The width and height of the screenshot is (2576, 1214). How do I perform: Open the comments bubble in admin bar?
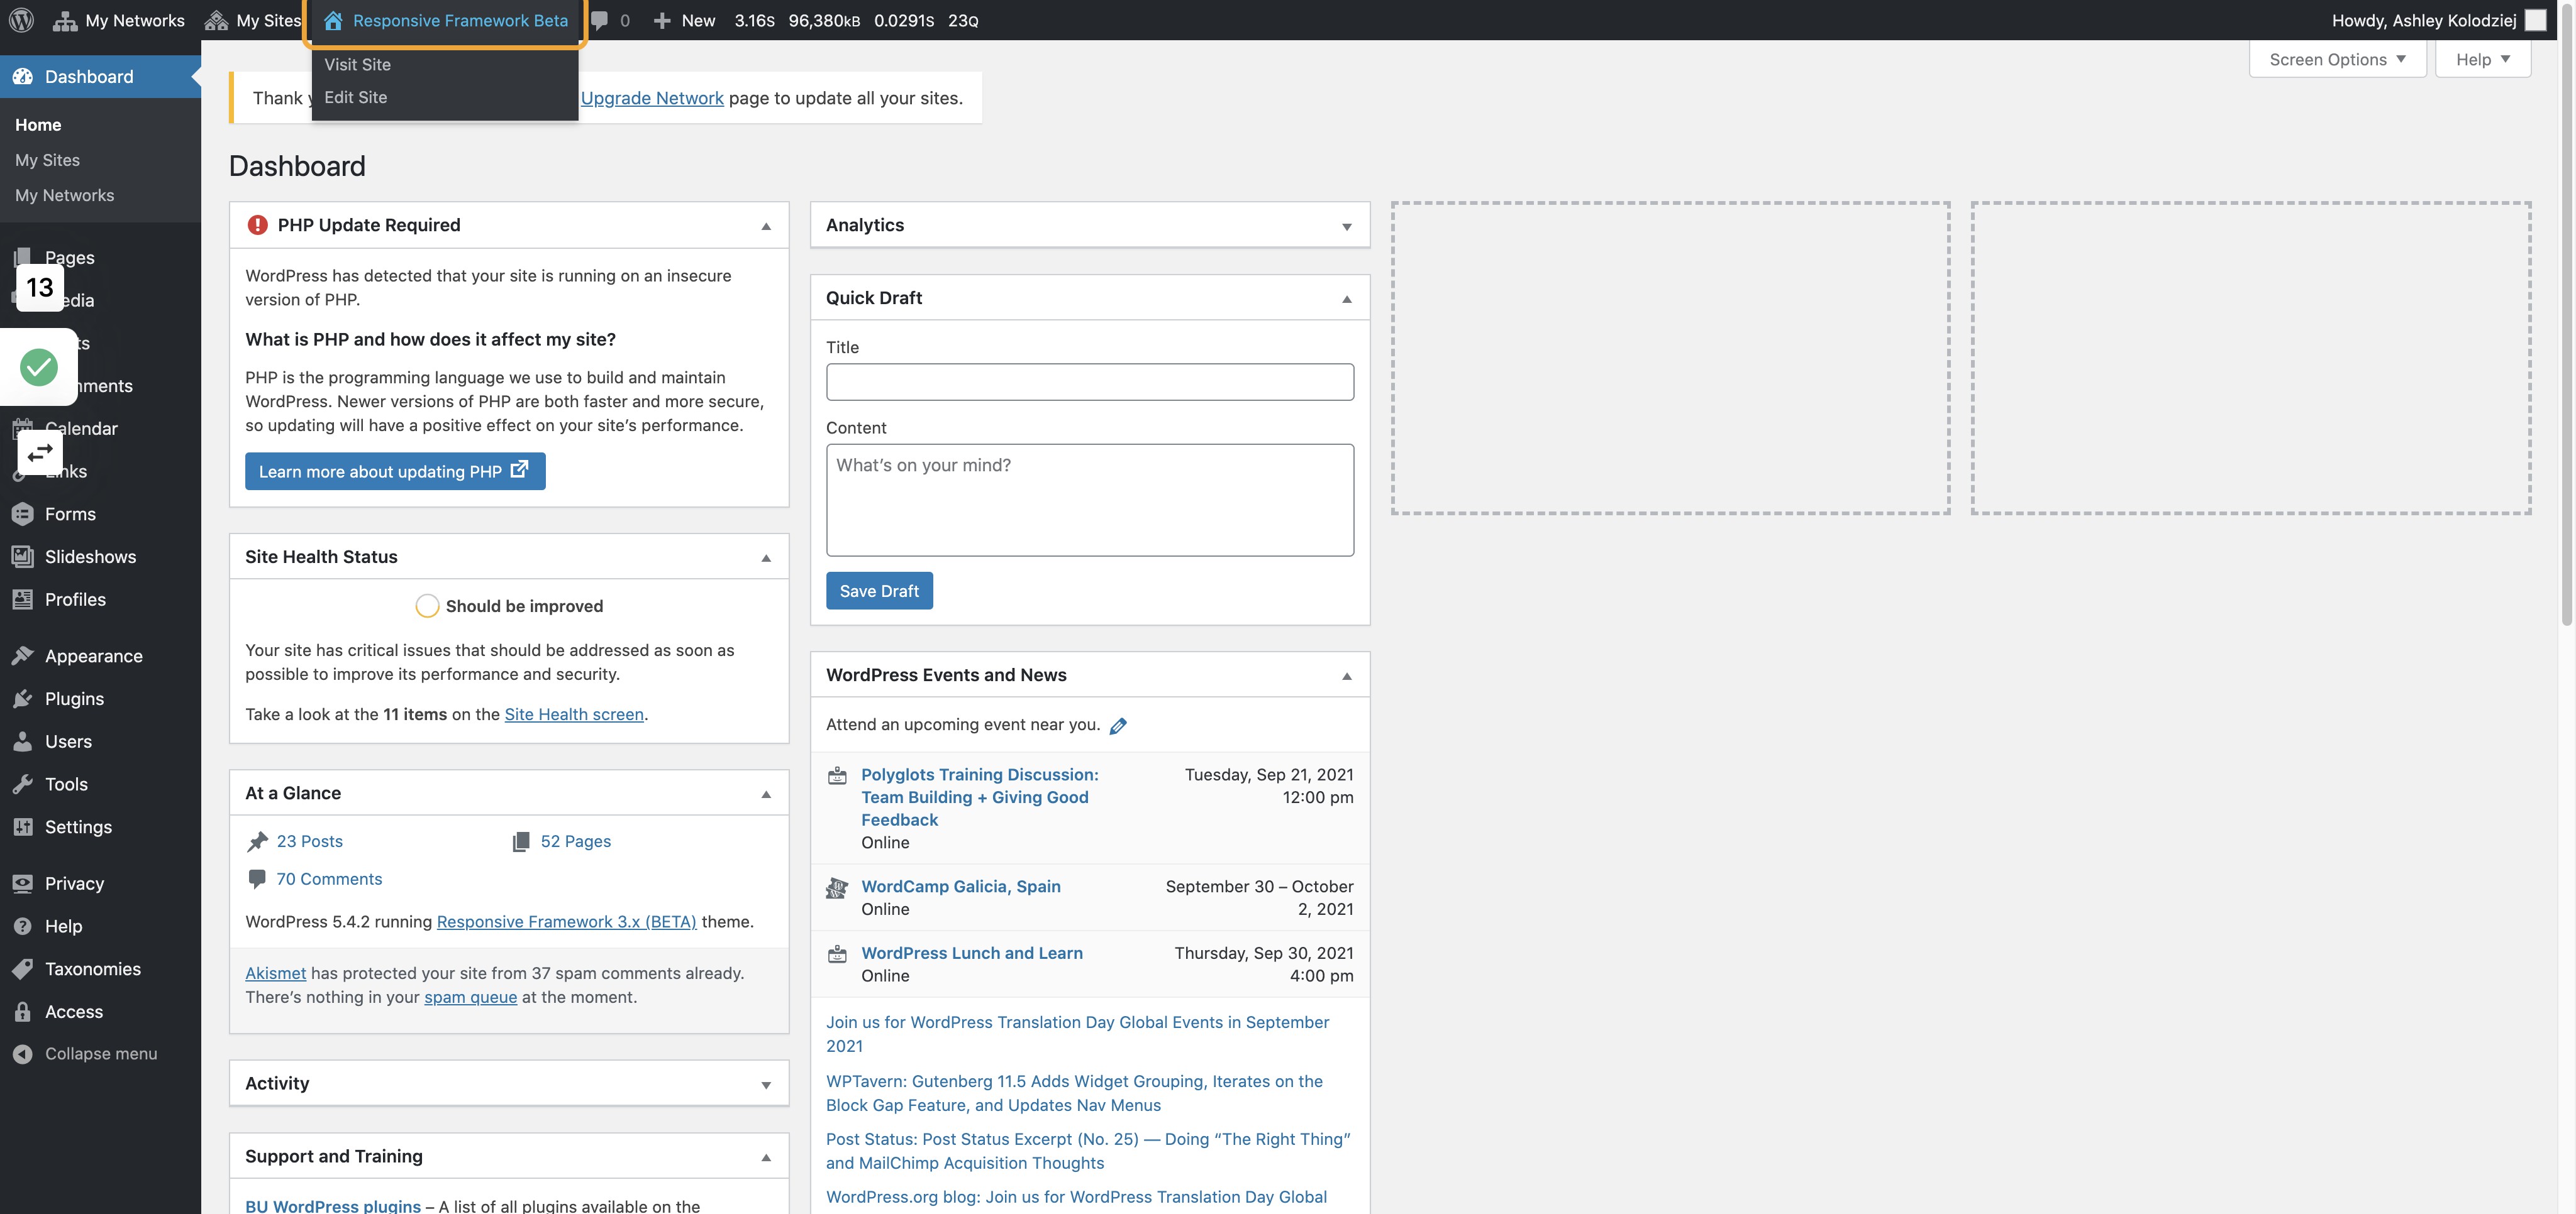(x=610, y=20)
